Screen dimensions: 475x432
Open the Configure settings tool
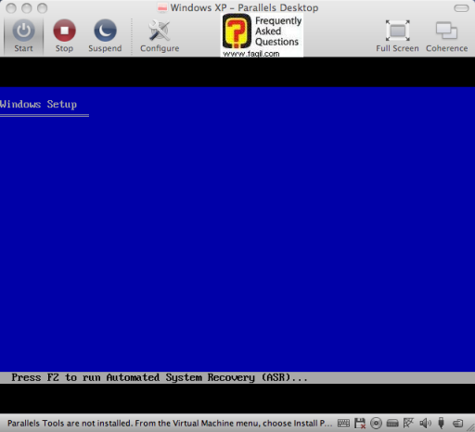160,35
